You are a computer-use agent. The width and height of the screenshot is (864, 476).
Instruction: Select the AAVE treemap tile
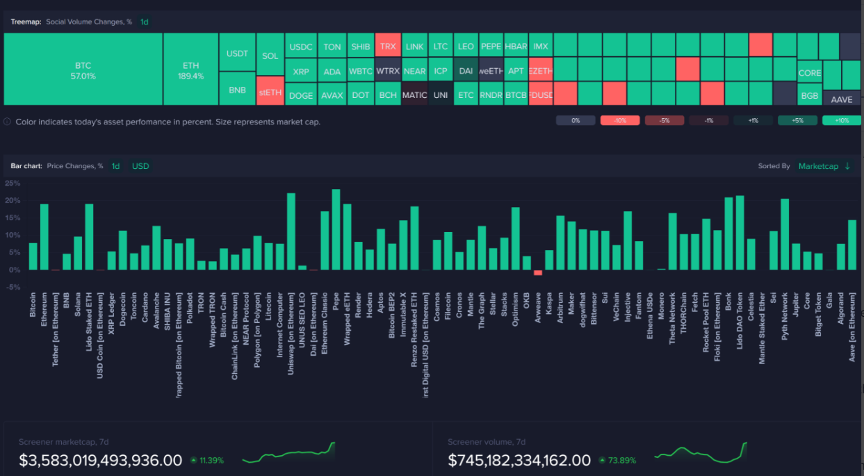click(x=842, y=99)
